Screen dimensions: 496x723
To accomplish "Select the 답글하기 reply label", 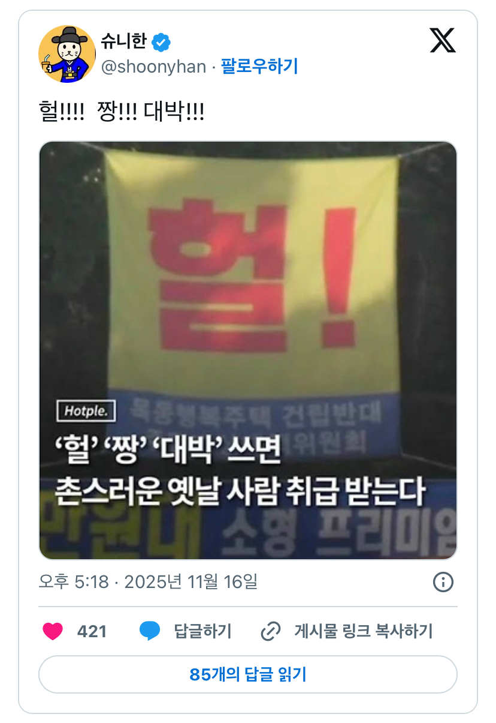I will (x=202, y=631).
